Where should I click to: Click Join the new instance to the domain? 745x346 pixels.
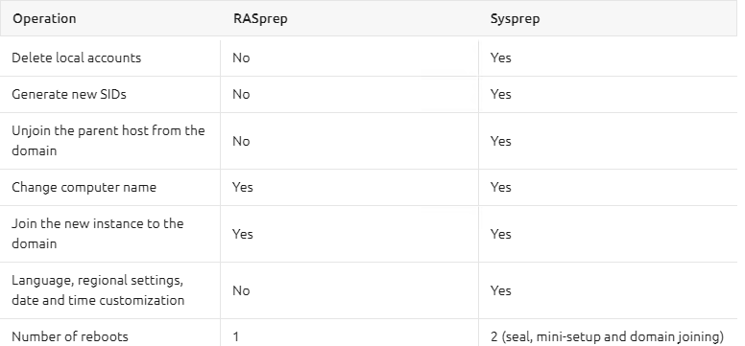coord(97,234)
